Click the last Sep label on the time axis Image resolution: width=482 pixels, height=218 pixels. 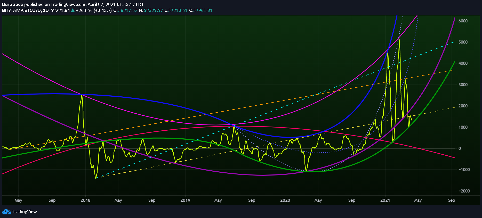click(x=452, y=200)
